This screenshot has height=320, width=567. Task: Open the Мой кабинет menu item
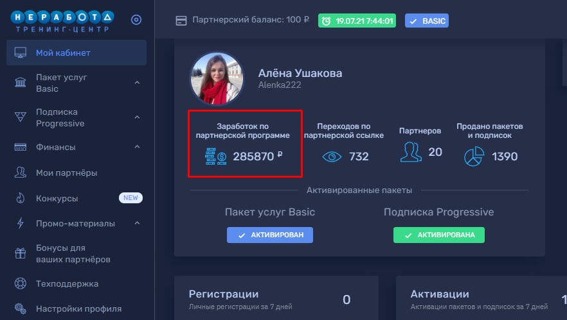pyautogui.click(x=76, y=53)
